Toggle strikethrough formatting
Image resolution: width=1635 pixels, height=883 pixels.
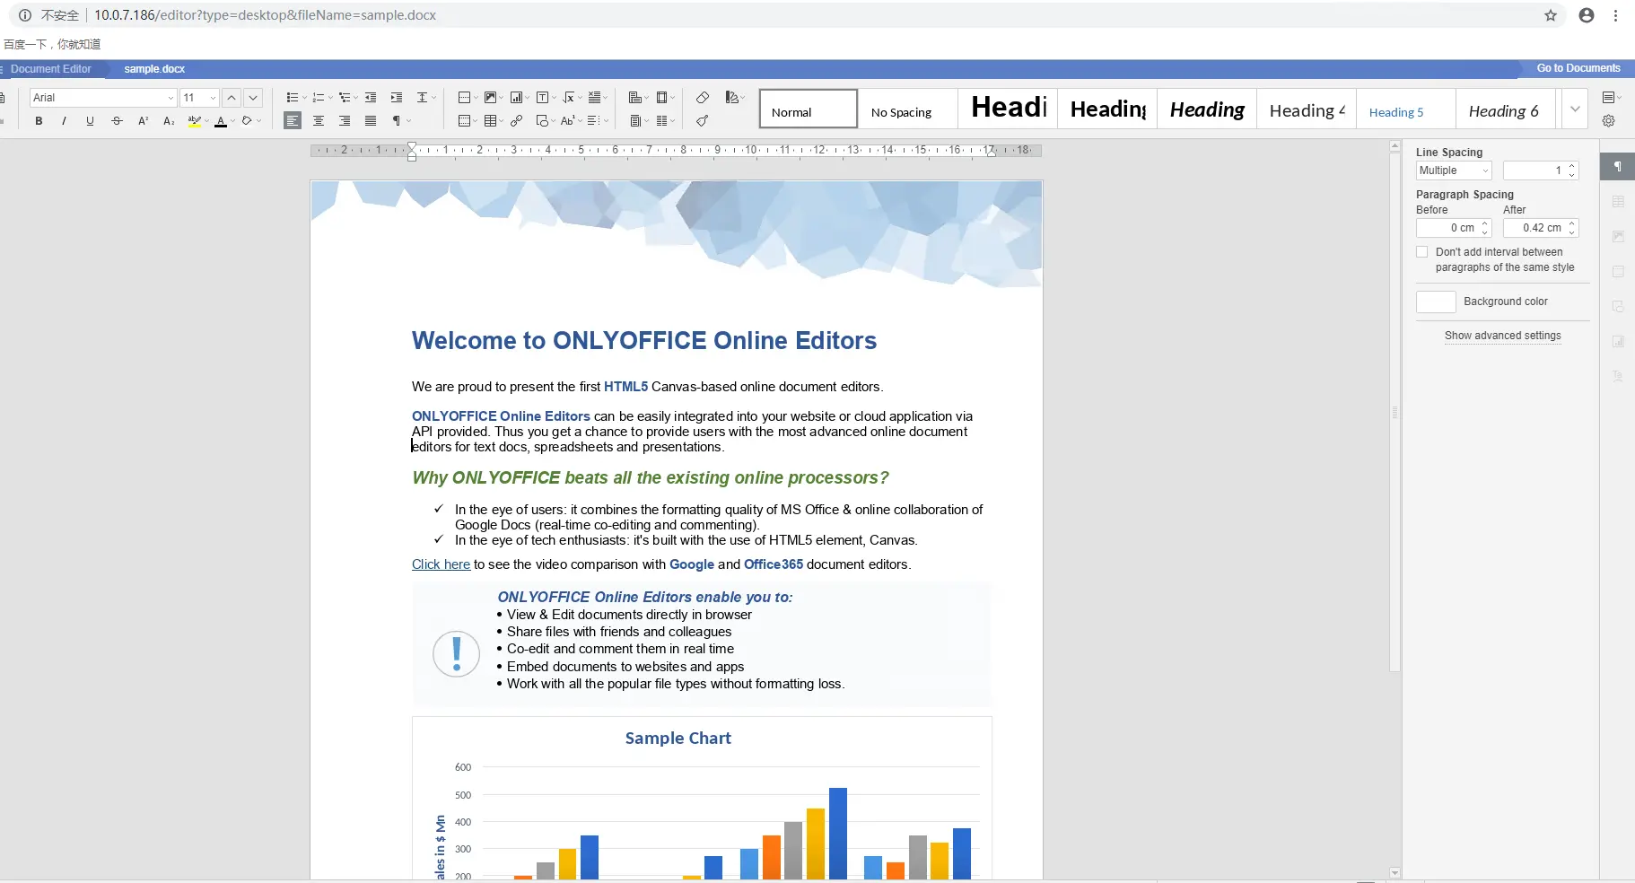[x=117, y=121]
